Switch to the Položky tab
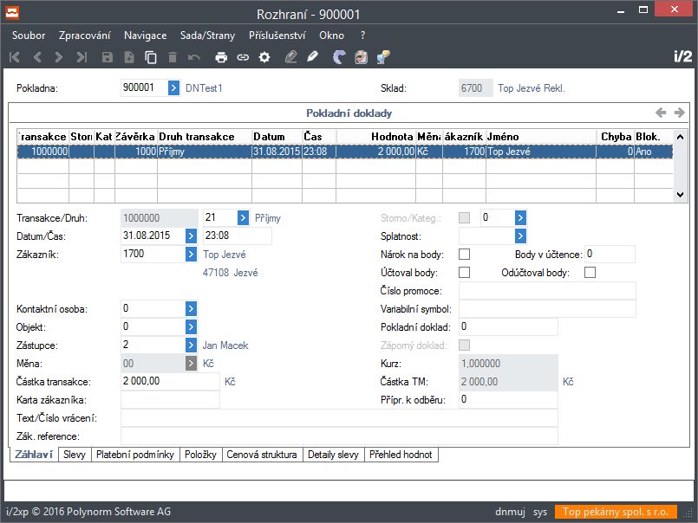The image size is (698, 523). click(200, 455)
